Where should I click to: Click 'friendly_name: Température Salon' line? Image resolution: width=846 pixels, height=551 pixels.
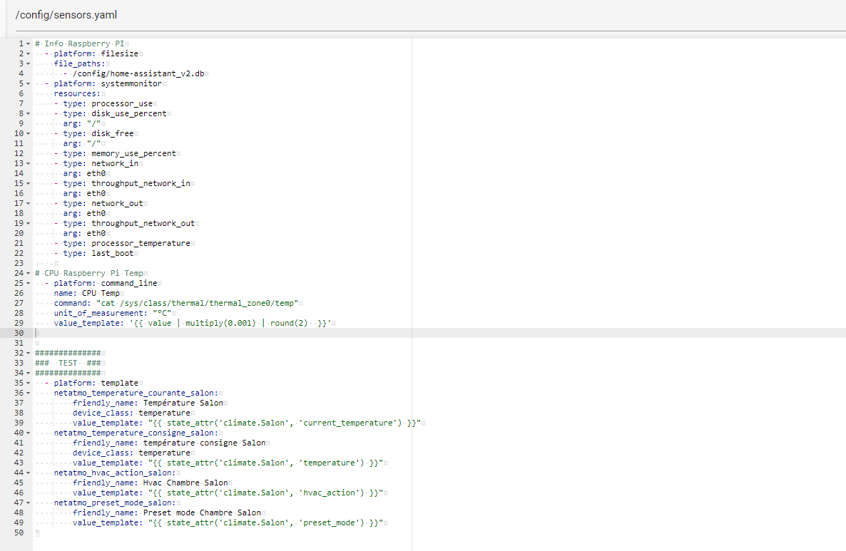pos(148,403)
